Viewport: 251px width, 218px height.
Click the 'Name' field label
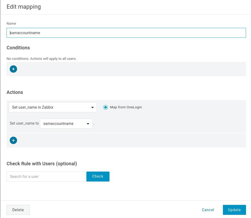11,24
